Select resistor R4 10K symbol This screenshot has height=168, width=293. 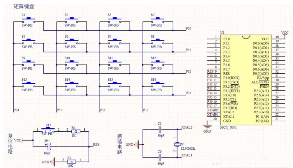click(x=71, y=162)
